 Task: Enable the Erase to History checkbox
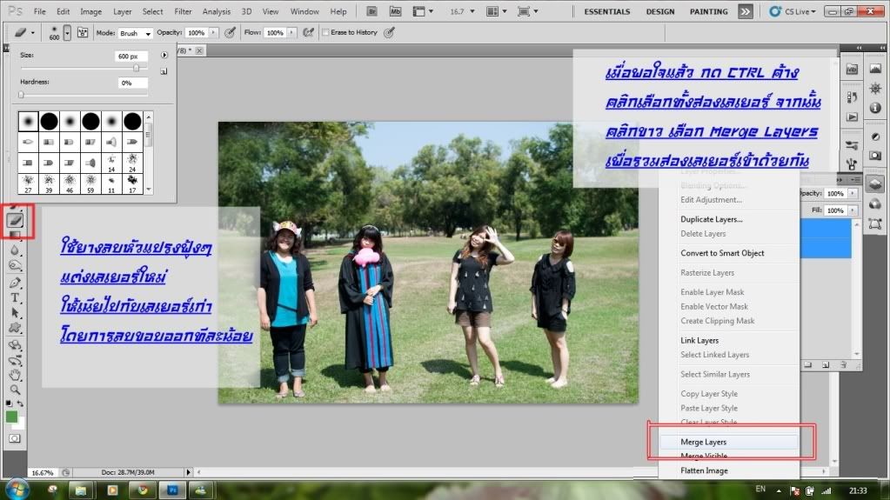(325, 32)
